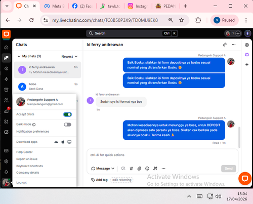This screenshot has width=253, height=204.
Task: Select Log out menu item
Action: coord(21,183)
